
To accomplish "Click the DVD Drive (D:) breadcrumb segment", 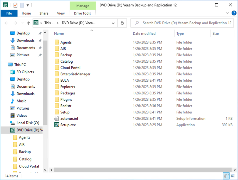I will click(79, 23).
